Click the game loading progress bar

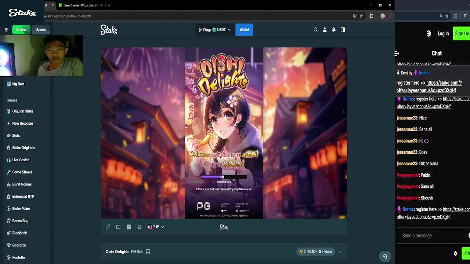point(224,177)
